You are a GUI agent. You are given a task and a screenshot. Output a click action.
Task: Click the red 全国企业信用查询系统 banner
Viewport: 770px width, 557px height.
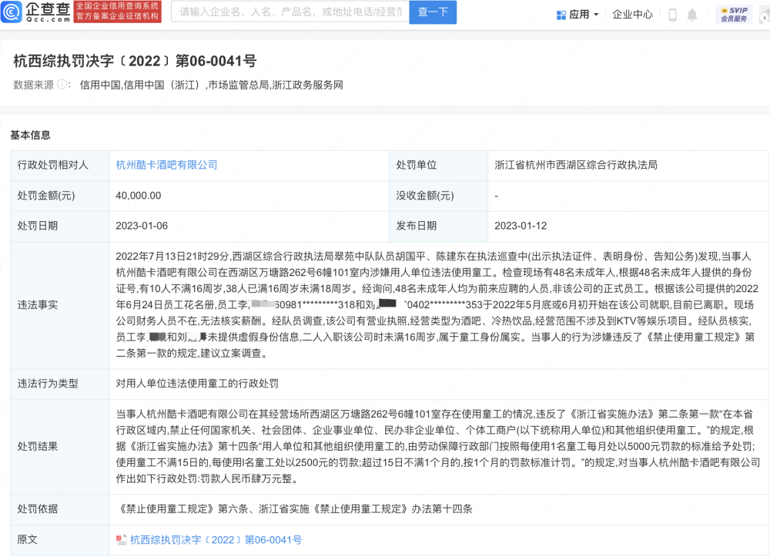[x=117, y=12]
